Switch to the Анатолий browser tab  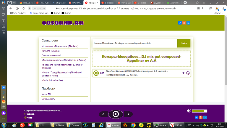tap(174, 3)
